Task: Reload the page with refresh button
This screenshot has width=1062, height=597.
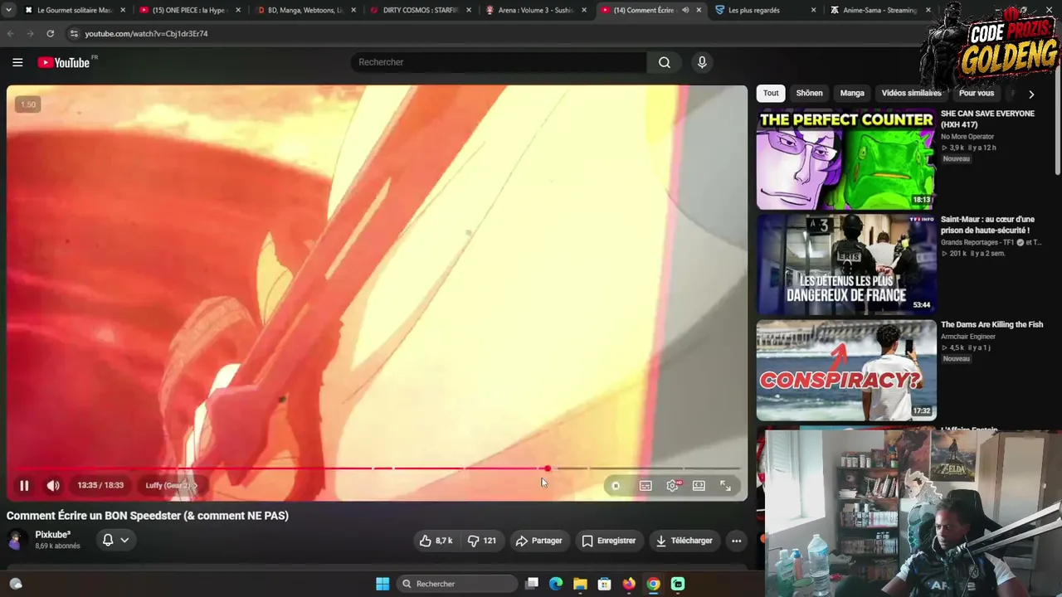Action: [51, 34]
